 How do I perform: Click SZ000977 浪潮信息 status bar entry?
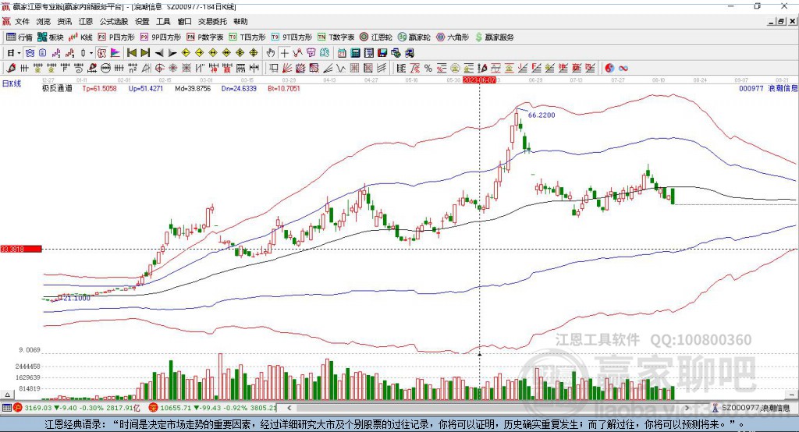751,408
